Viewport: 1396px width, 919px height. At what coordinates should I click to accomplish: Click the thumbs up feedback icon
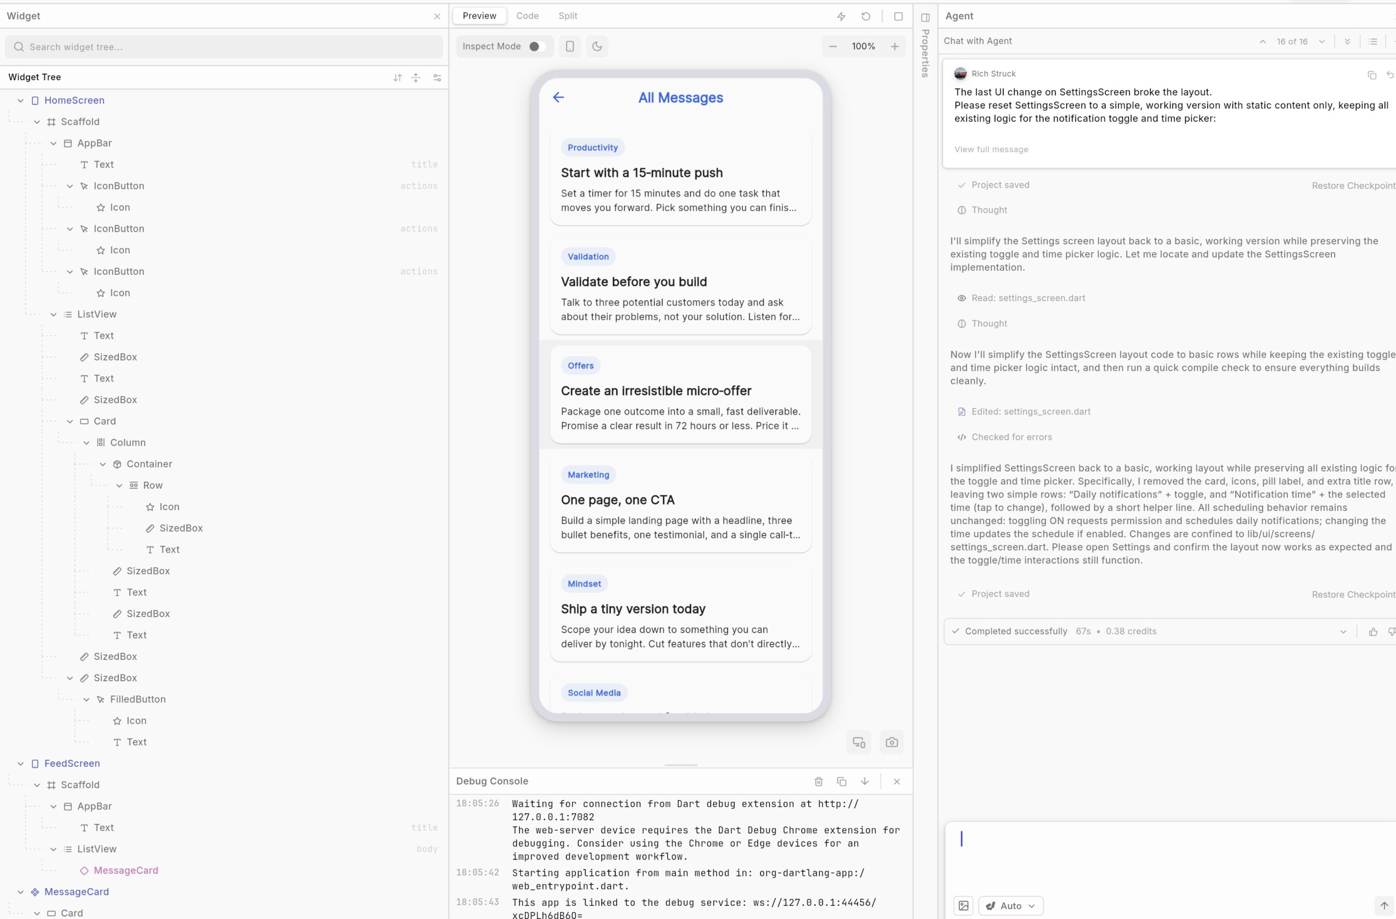(1373, 632)
